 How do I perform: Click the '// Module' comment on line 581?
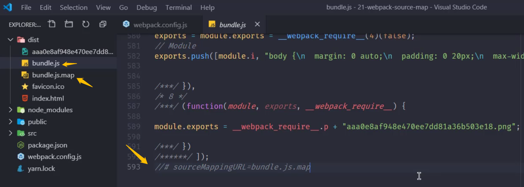pos(175,46)
